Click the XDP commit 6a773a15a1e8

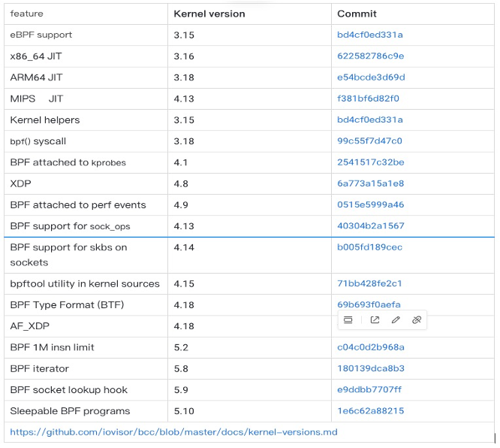[x=370, y=183]
